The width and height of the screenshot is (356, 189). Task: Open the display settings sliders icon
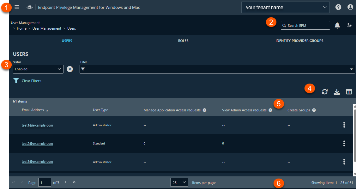pyautogui.click(x=349, y=26)
